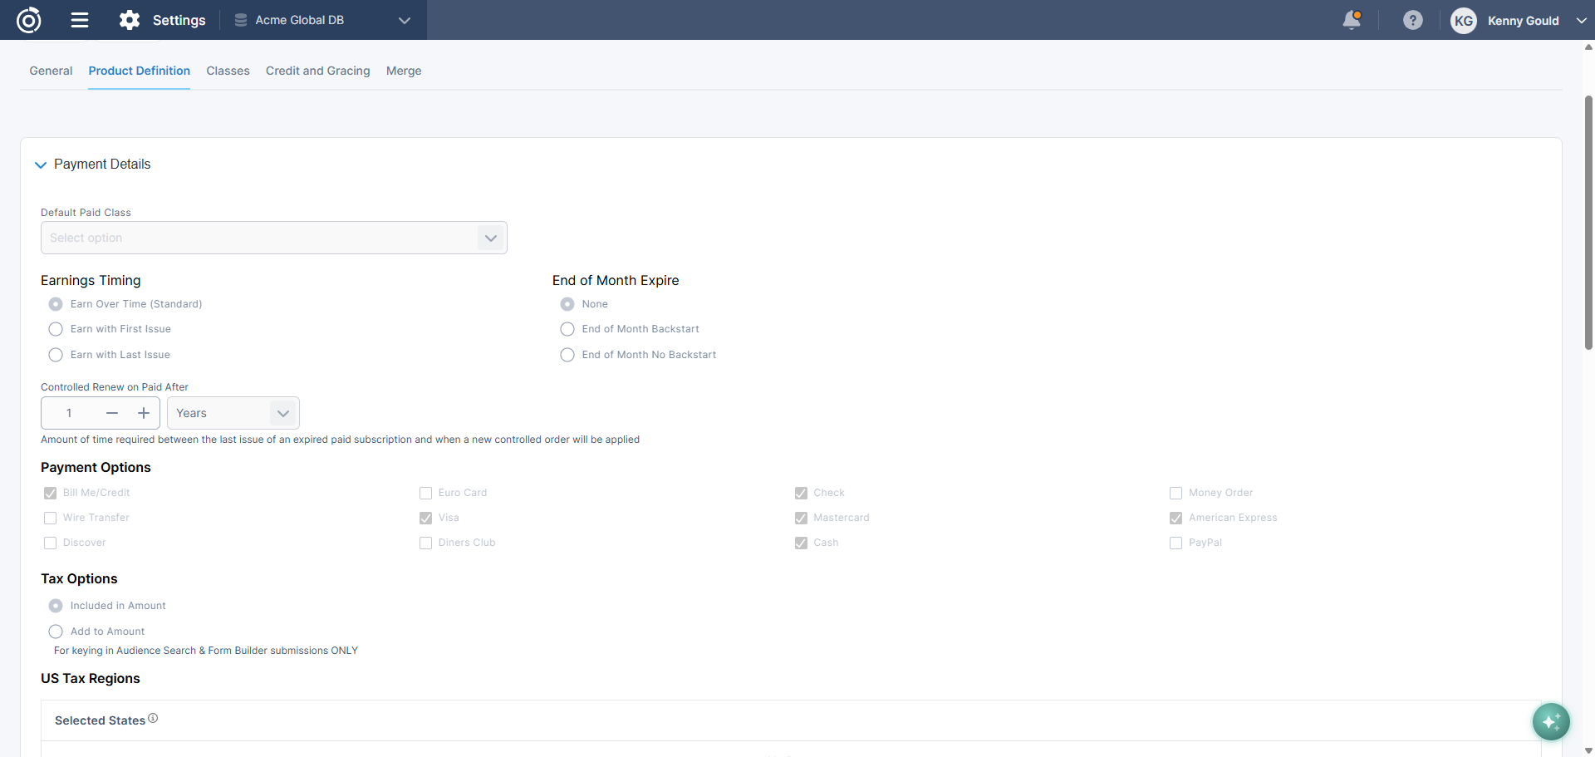This screenshot has height=757, width=1595.
Task: Open the hamburger navigation menu
Action: 80,20
